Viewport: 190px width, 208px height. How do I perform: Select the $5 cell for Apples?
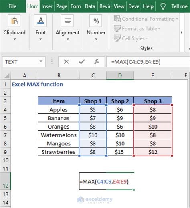[93, 110]
